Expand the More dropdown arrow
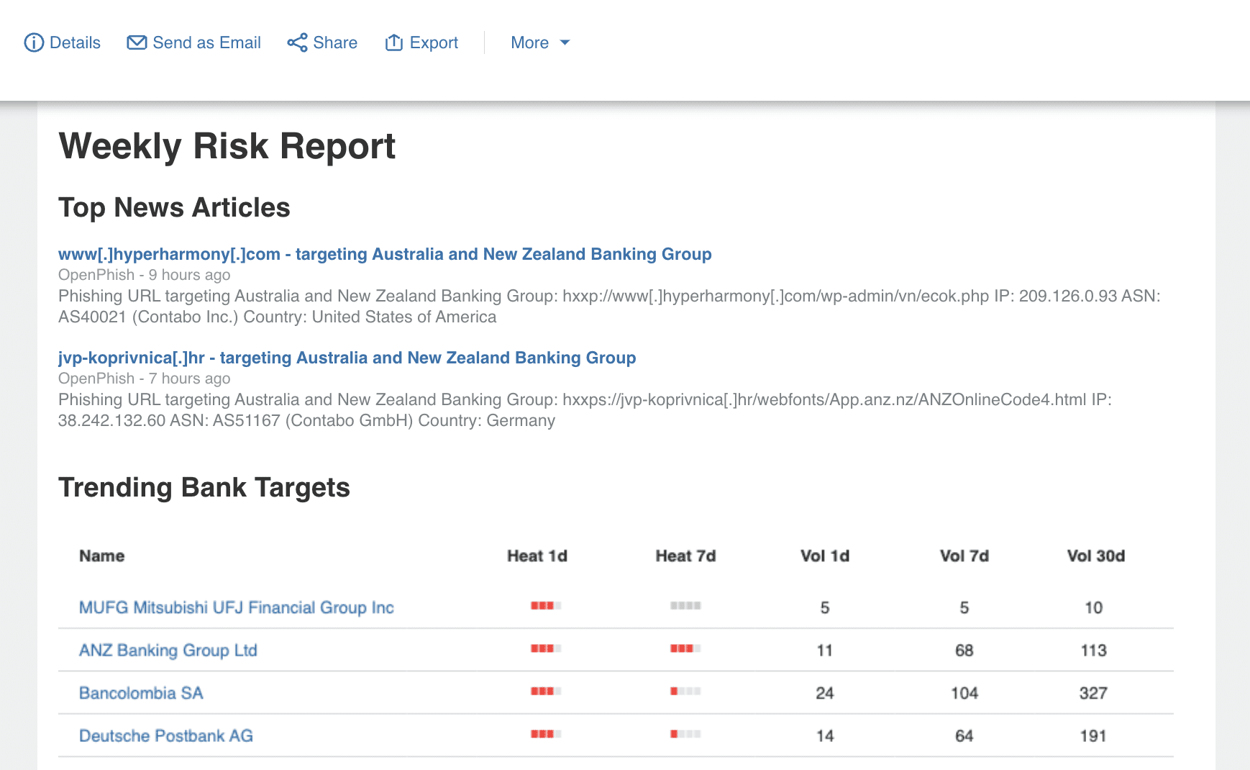 [x=565, y=42]
